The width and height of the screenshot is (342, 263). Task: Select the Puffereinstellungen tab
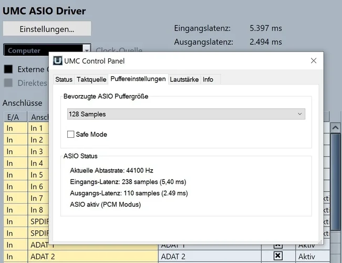coord(138,79)
